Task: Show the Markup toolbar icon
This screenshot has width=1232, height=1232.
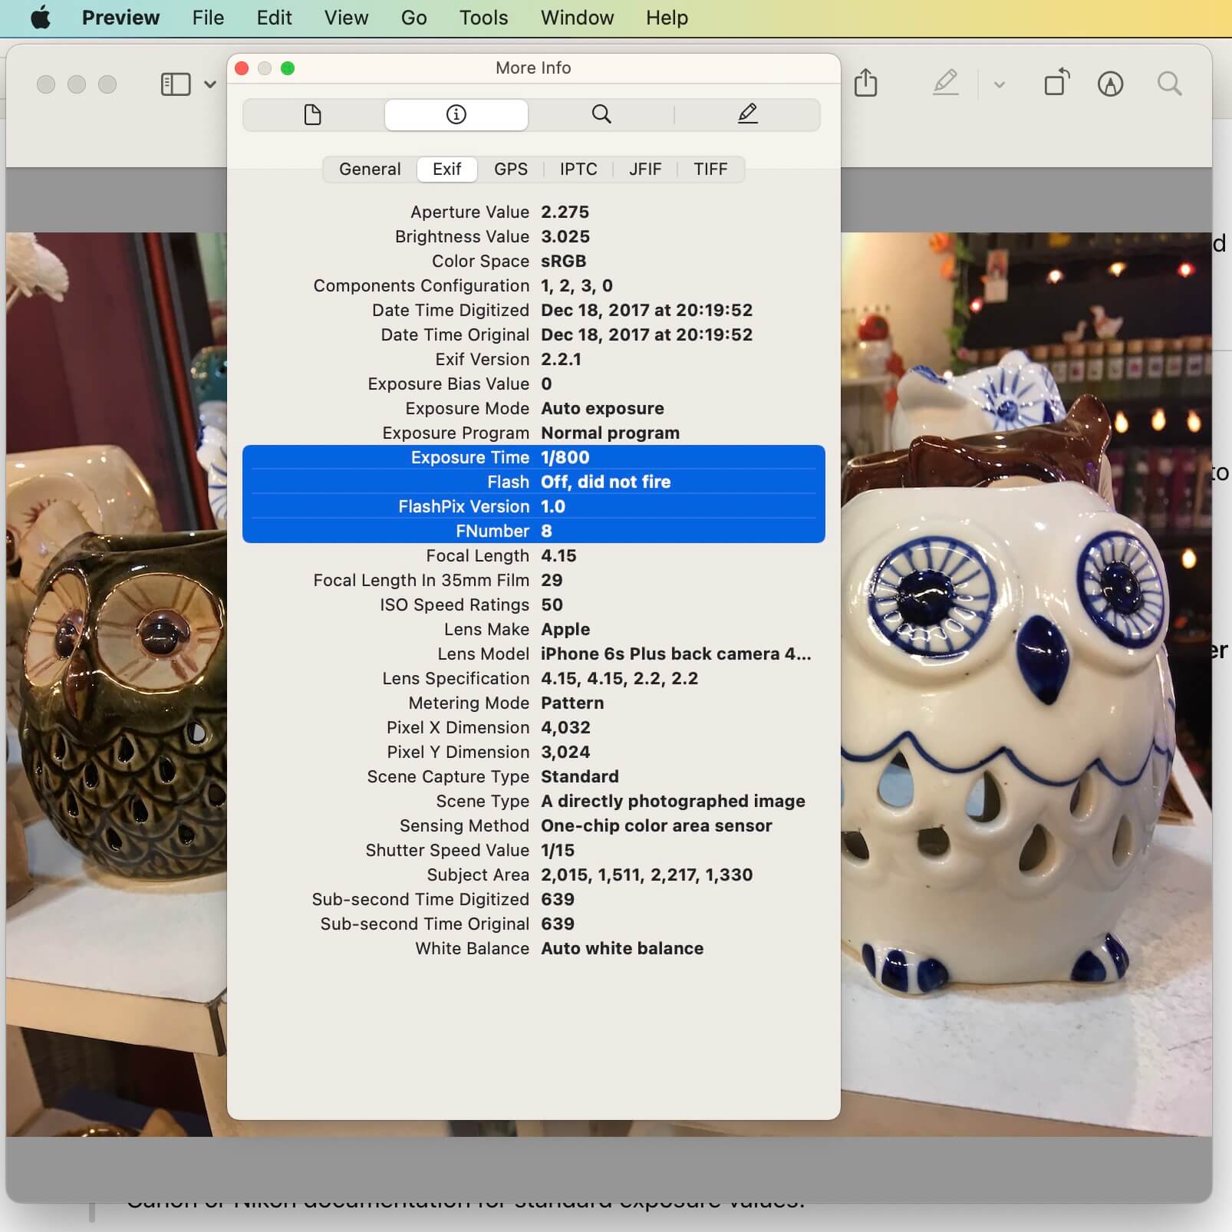Action: 1110,83
